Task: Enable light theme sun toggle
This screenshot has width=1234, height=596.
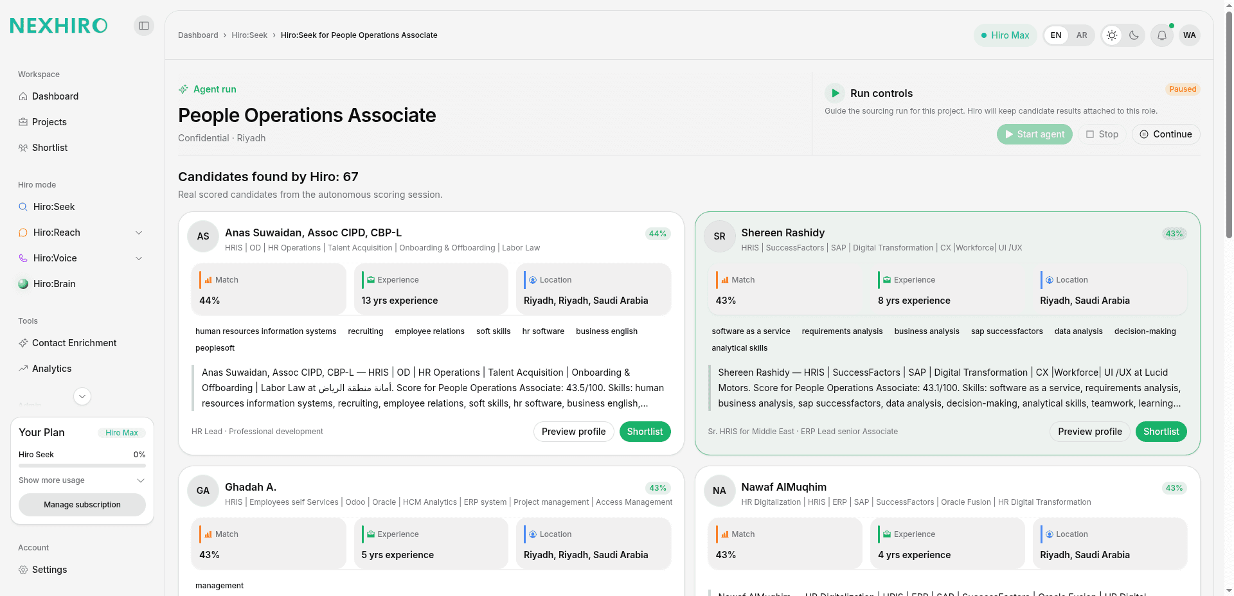Action: [1112, 35]
